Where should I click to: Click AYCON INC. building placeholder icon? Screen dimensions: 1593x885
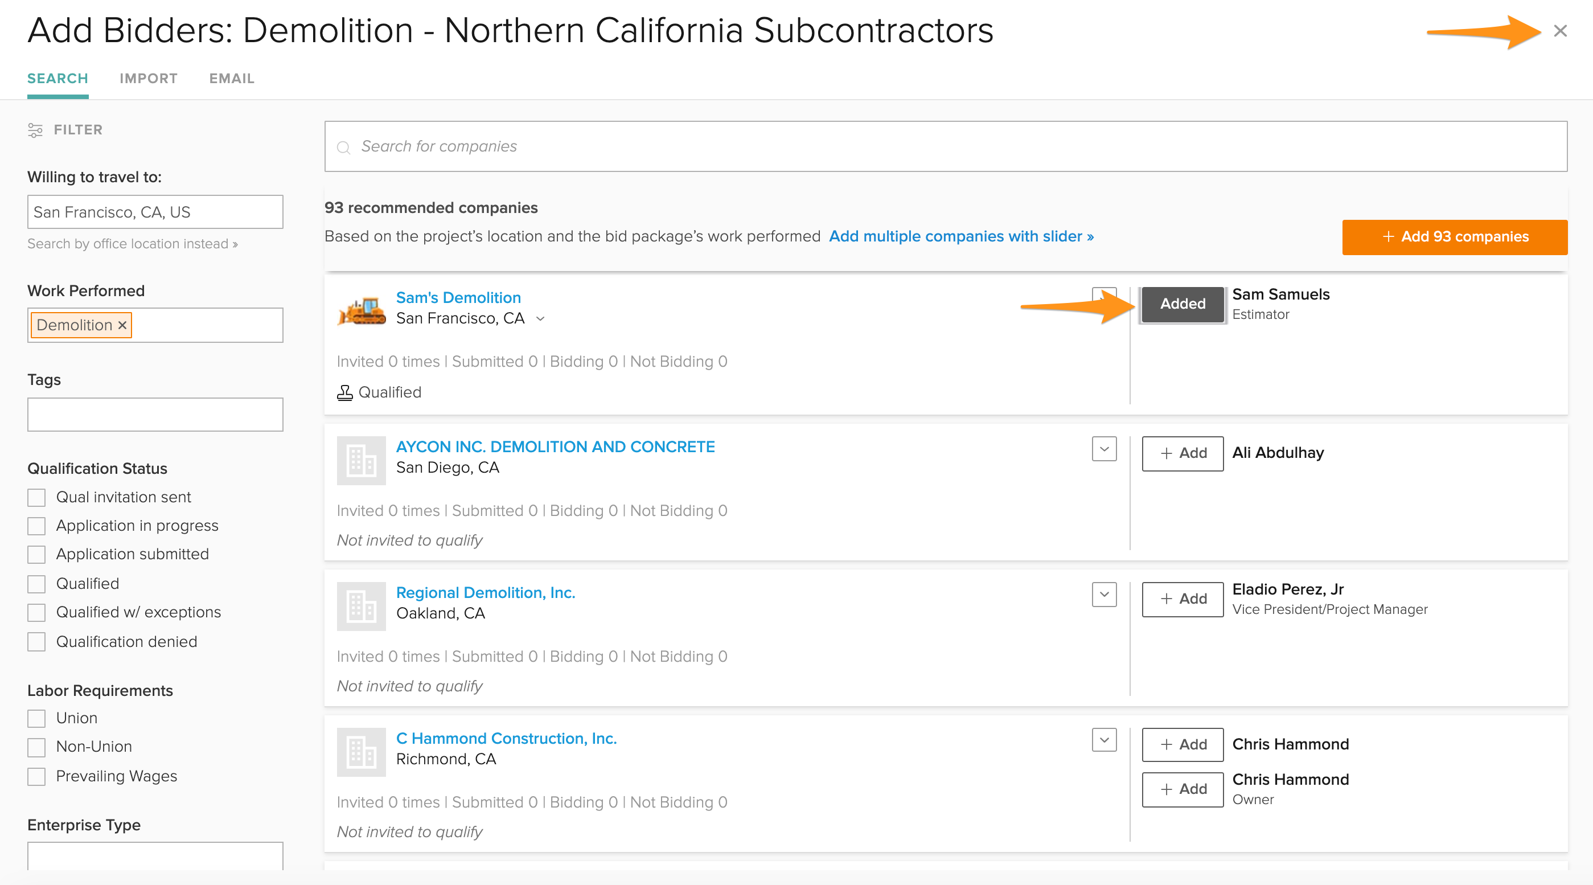tap(361, 460)
